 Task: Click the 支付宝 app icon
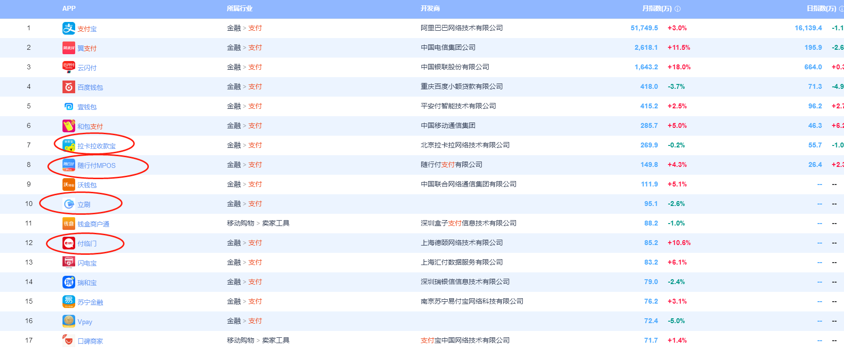pyautogui.click(x=69, y=28)
